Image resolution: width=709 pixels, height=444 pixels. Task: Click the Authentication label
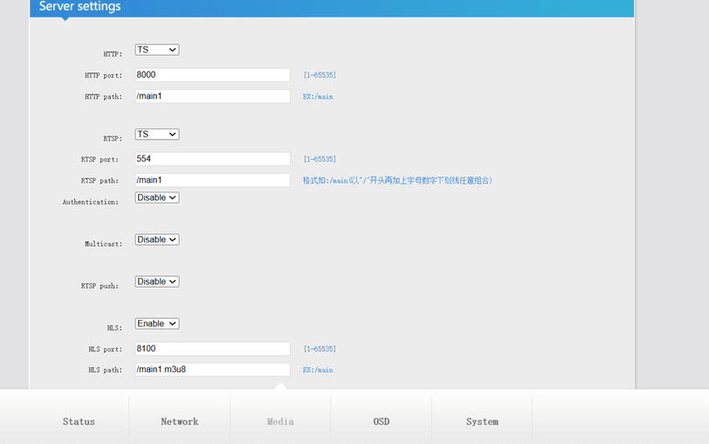coord(91,202)
